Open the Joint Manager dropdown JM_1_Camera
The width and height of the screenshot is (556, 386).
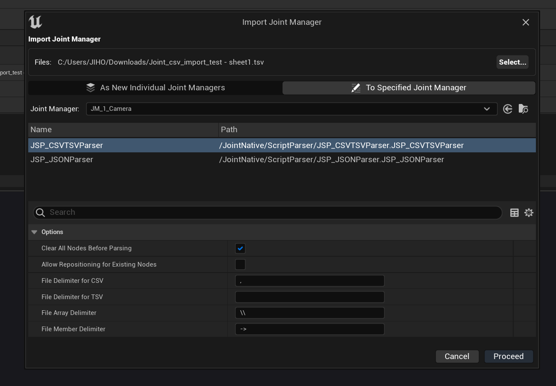pyautogui.click(x=291, y=109)
